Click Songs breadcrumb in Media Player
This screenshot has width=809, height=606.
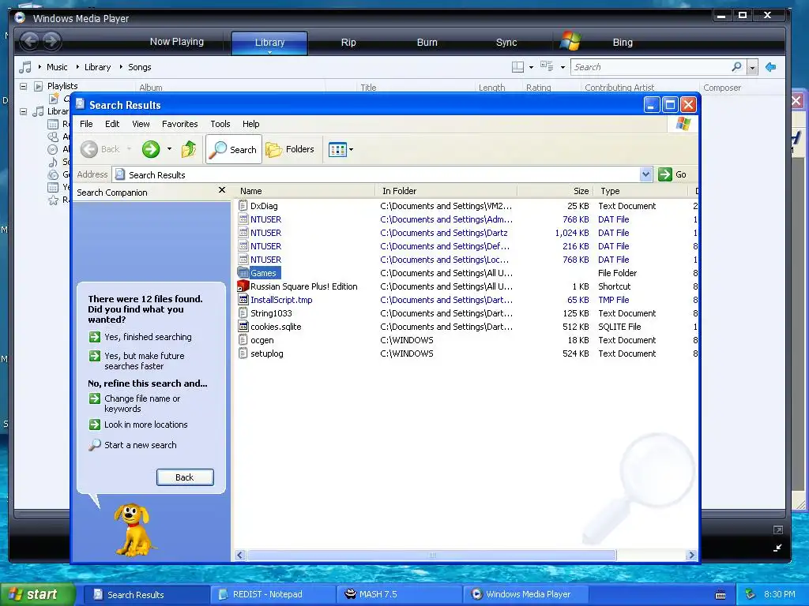[139, 67]
